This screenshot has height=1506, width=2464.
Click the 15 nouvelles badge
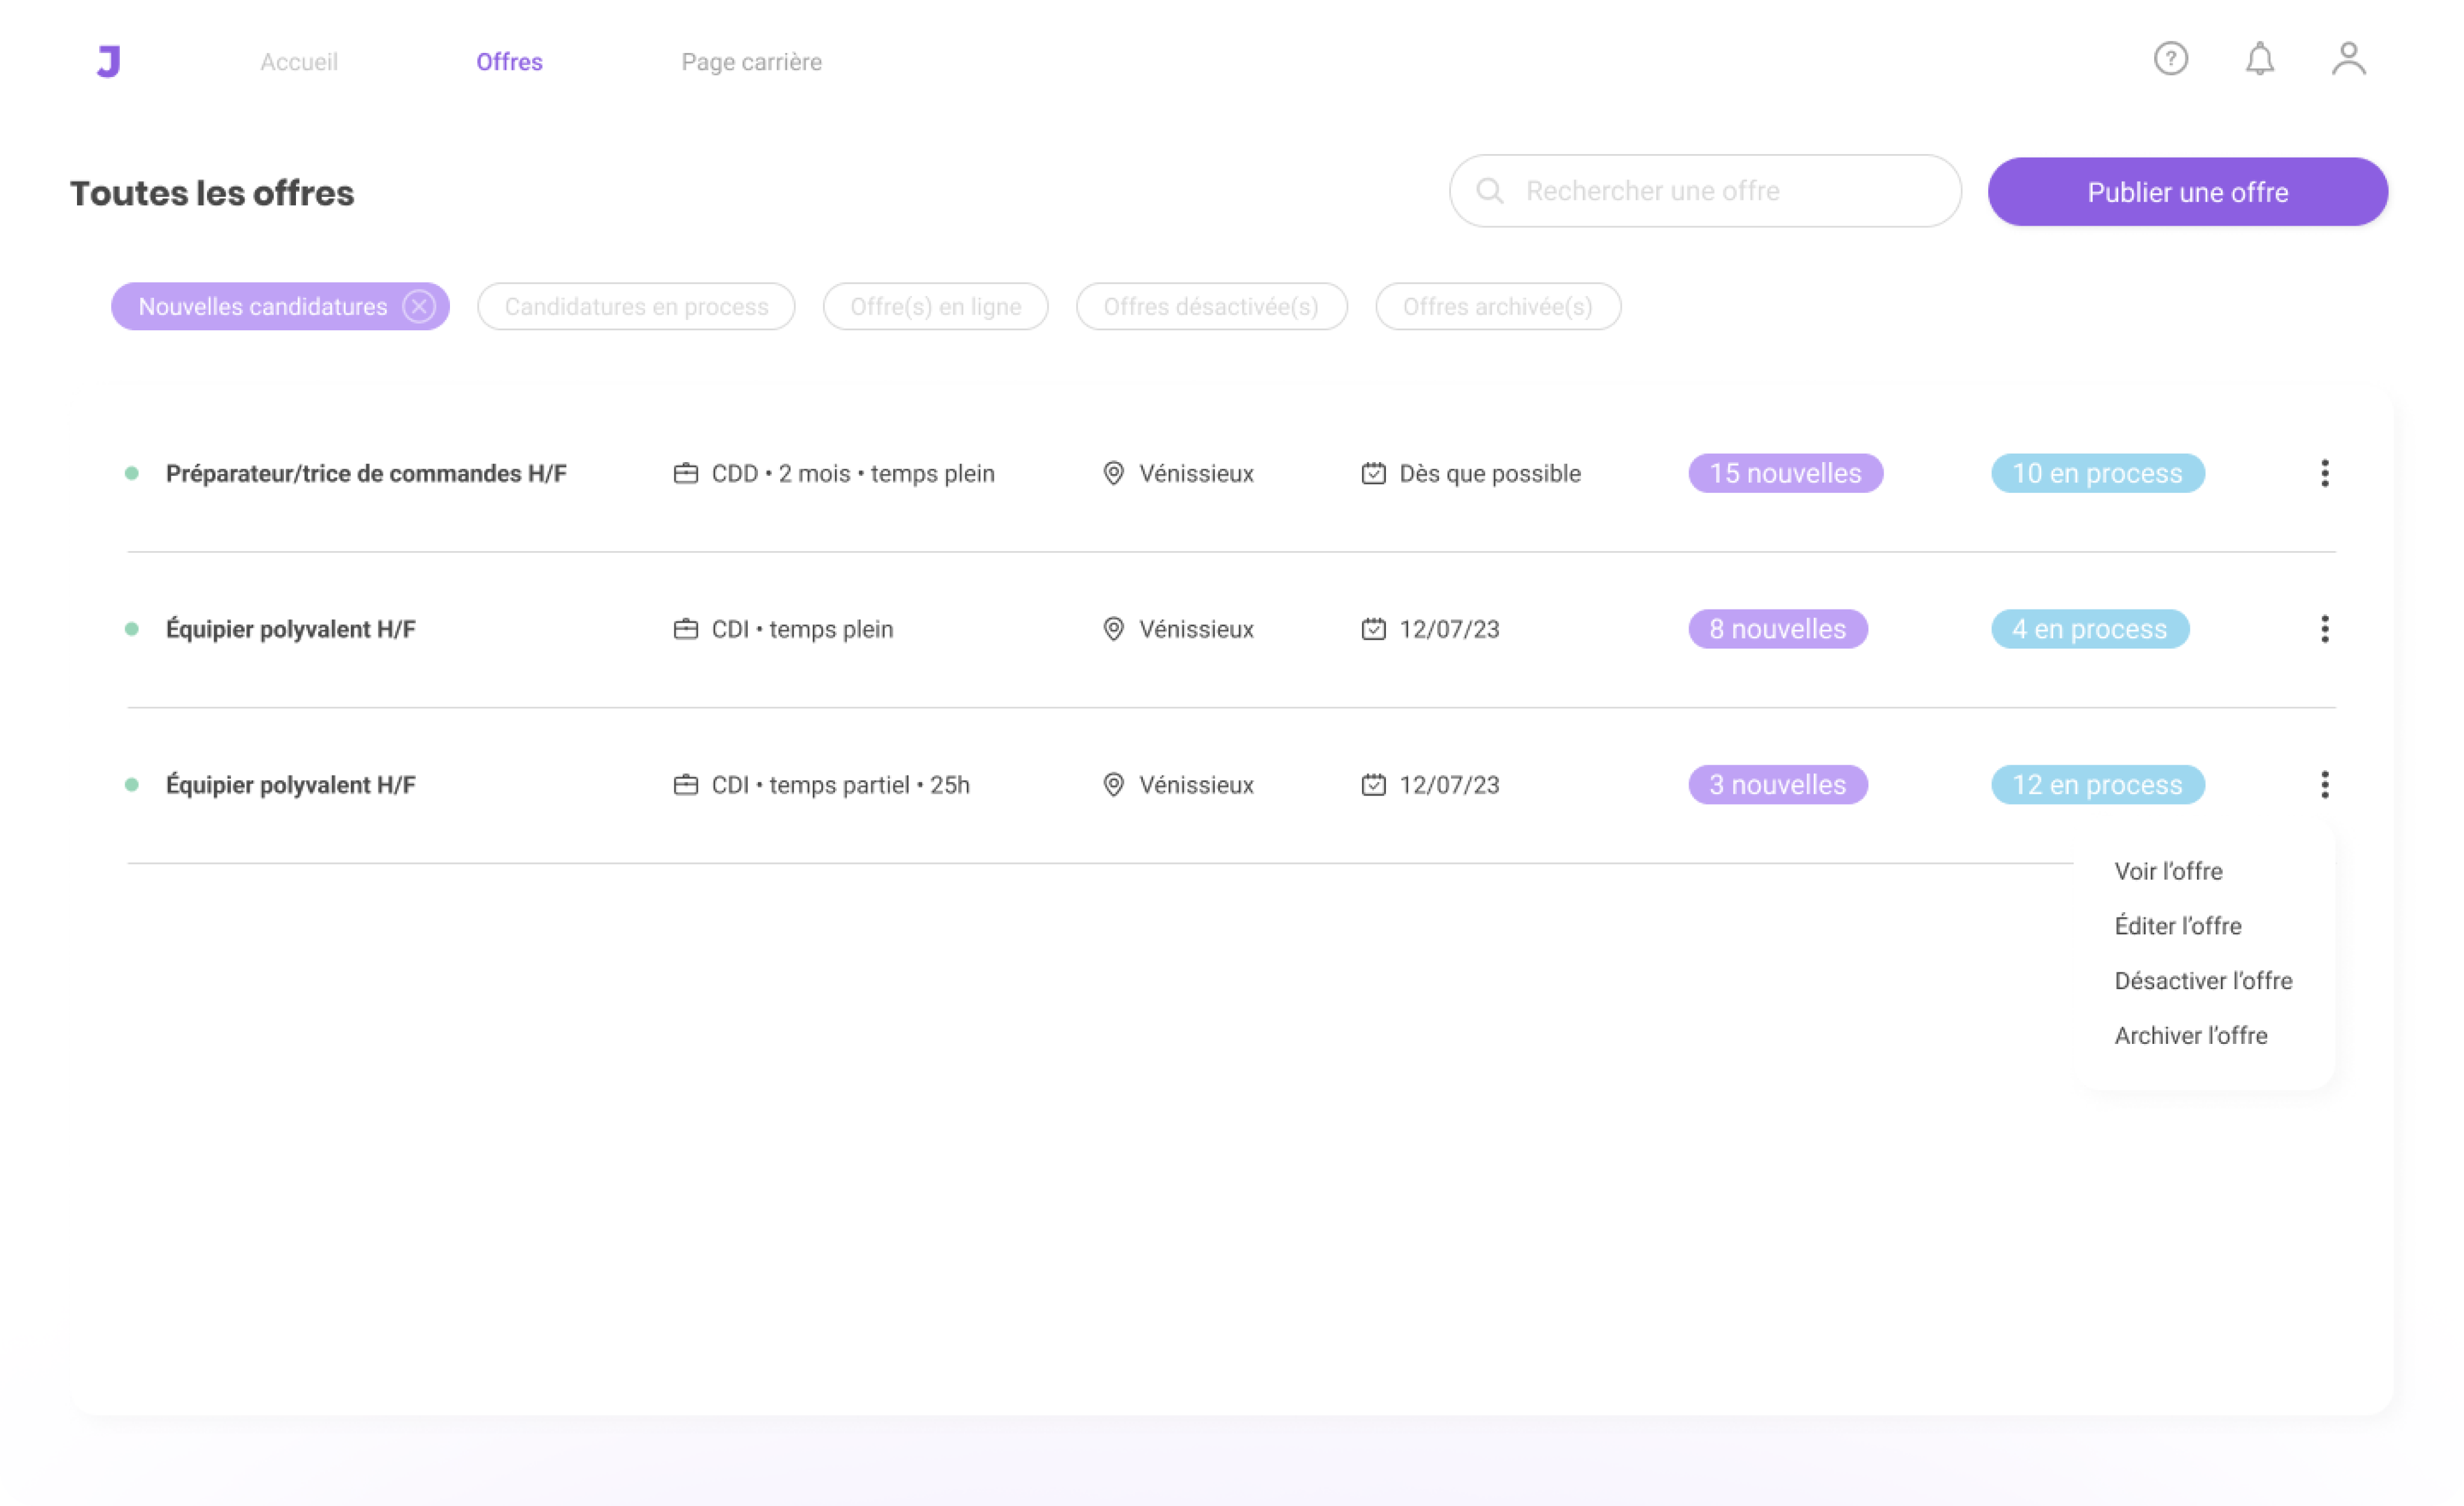[x=1785, y=473]
